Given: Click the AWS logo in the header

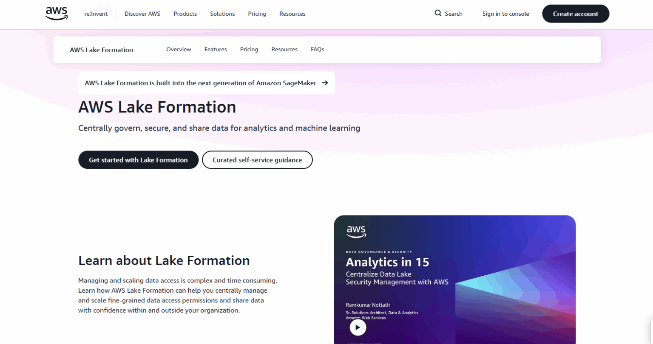Looking at the screenshot, I should (x=57, y=14).
